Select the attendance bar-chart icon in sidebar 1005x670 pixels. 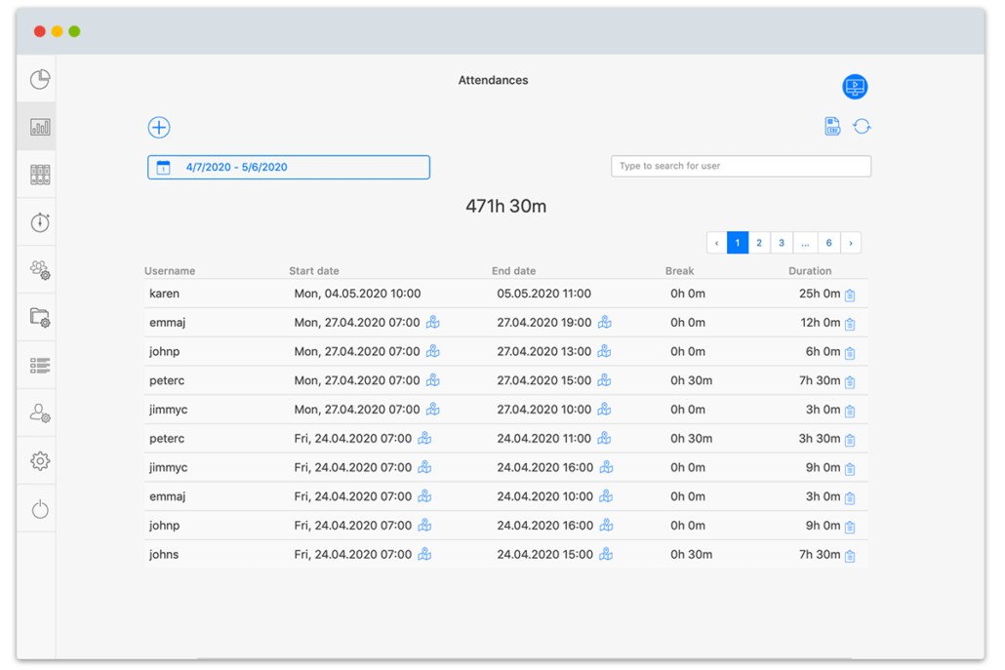tap(38, 126)
